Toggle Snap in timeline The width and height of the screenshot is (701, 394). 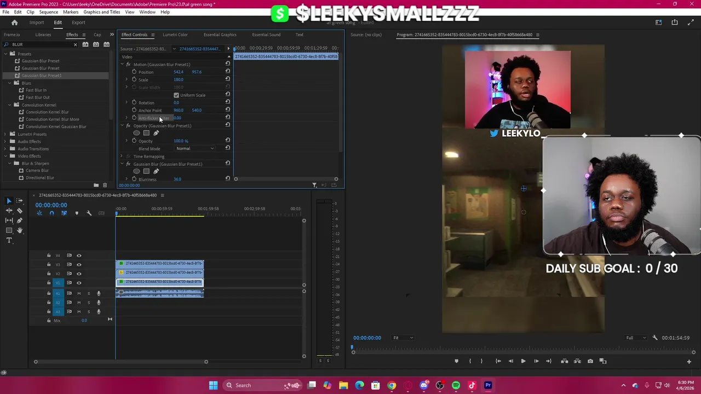pyautogui.click(x=51, y=213)
